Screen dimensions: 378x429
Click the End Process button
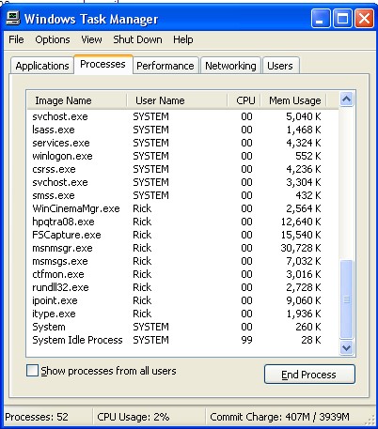[x=309, y=375]
